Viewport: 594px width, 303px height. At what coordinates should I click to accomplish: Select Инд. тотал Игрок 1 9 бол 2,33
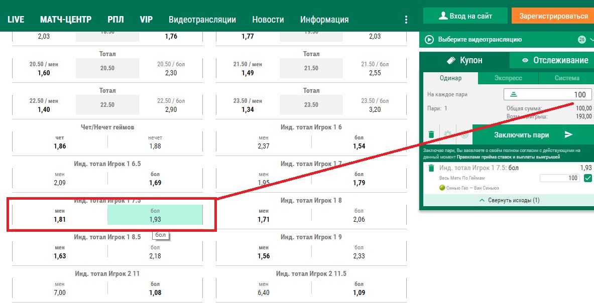(359, 252)
